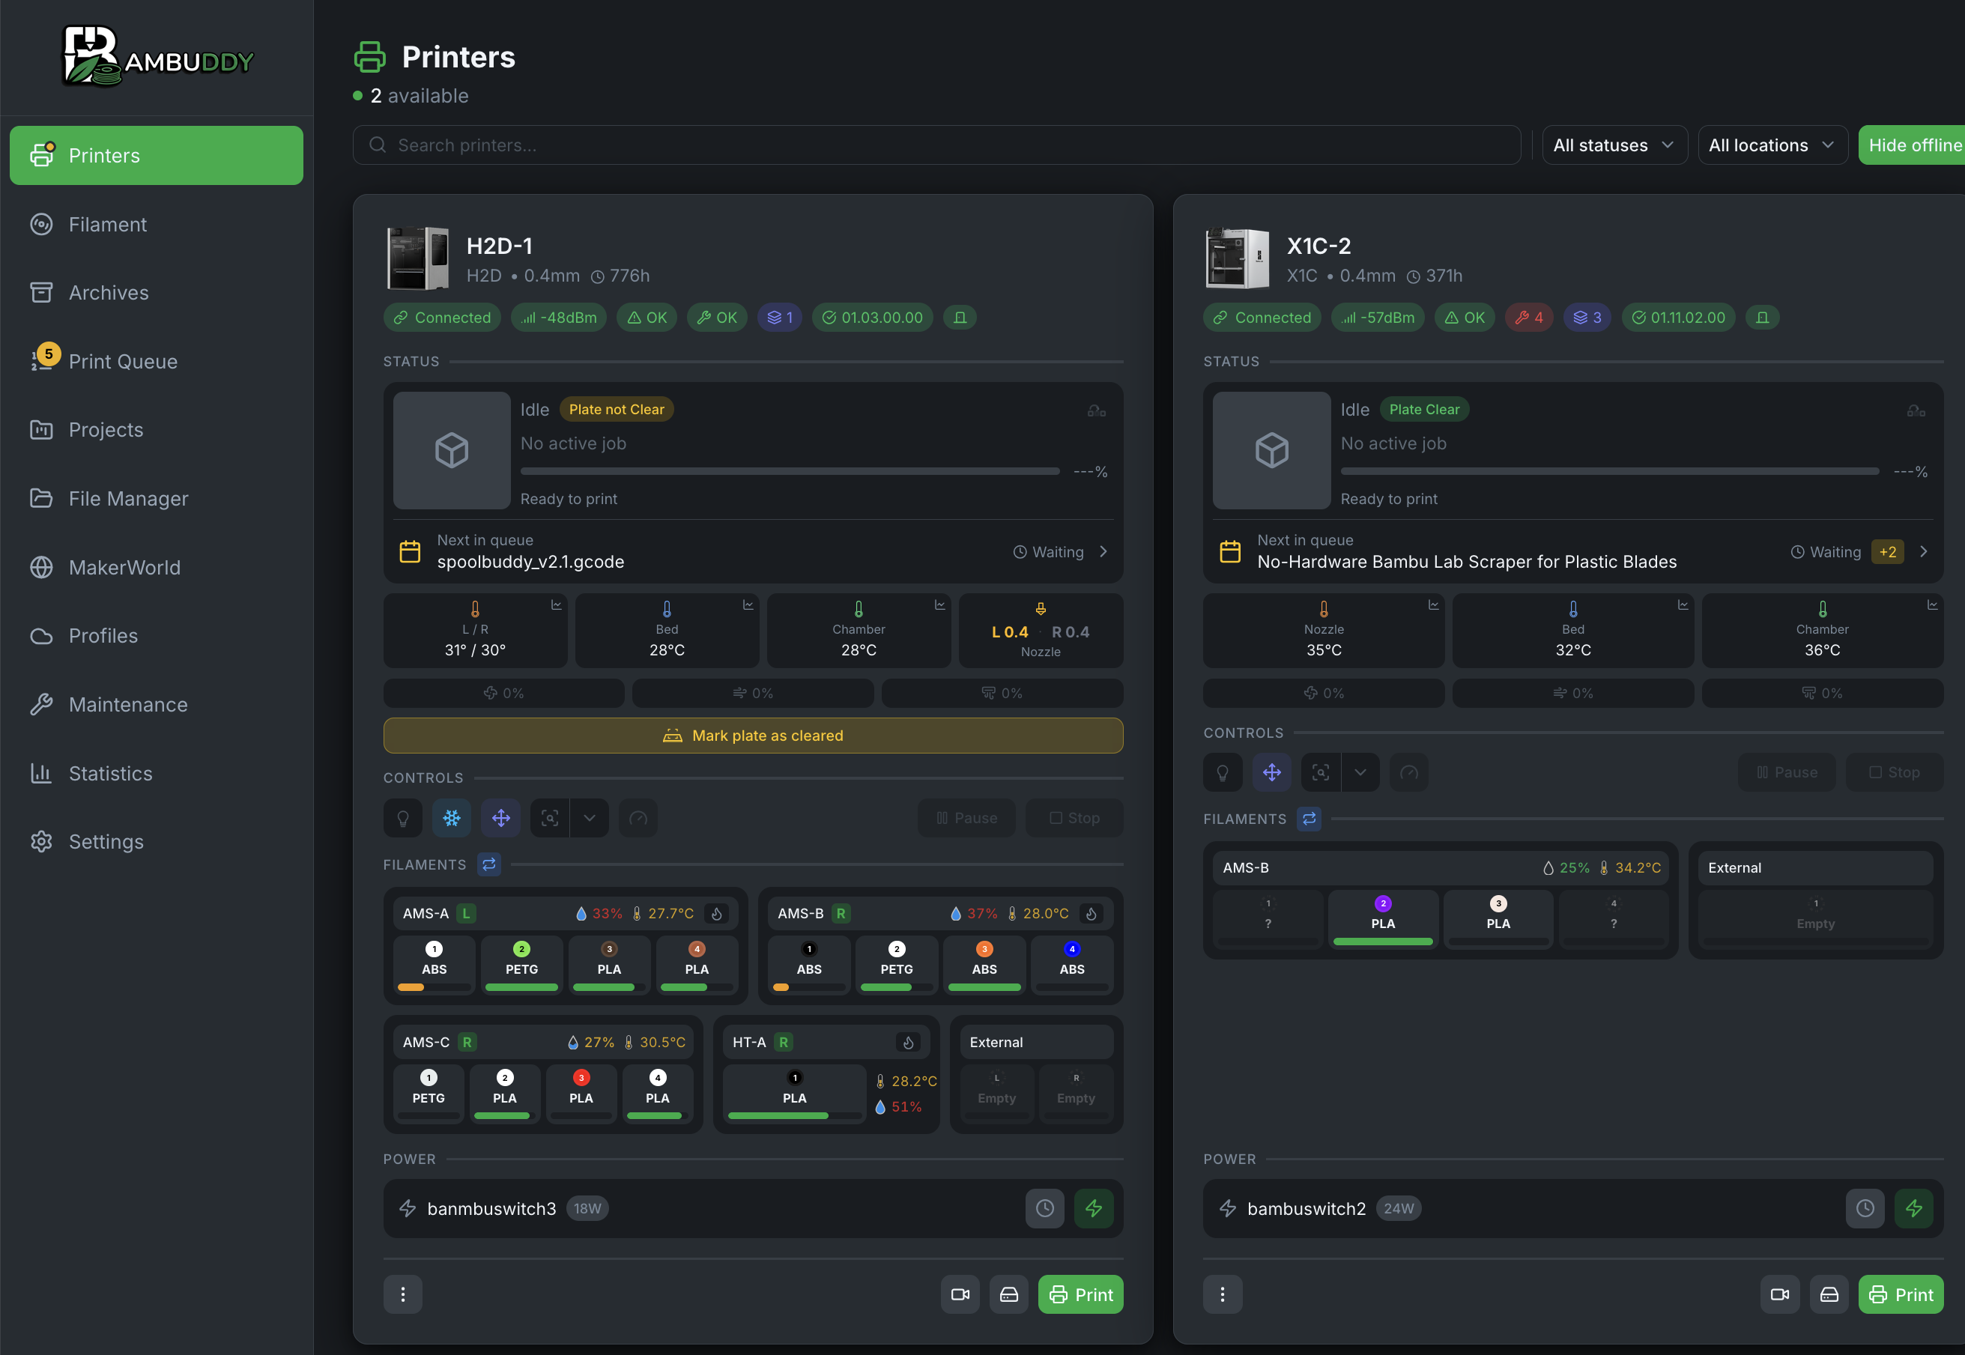Toggle the H2D-1 chamber light bulb icon
The width and height of the screenshot is (1965, 1355).
403,819
